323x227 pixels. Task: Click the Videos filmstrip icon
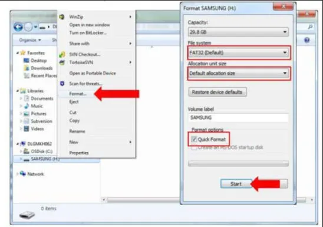point(27,129)
